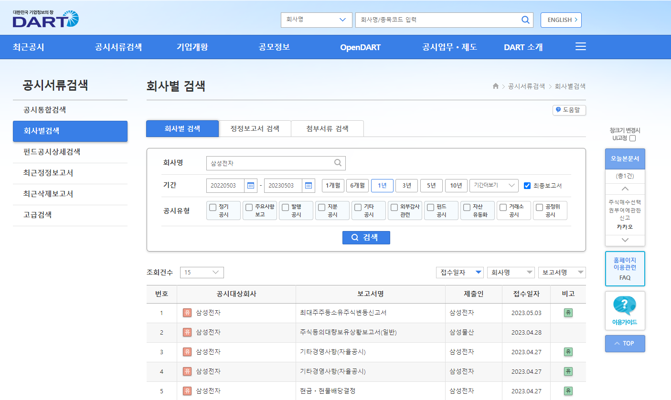Click the 유 market badge in row 2
Image resolution: width=671 pixels, height=400 pixels.
point(187,332)
